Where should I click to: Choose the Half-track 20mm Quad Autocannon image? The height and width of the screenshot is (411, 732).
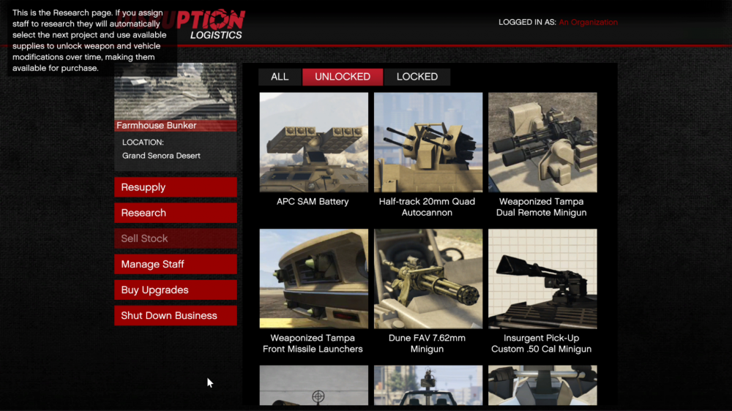428,143
